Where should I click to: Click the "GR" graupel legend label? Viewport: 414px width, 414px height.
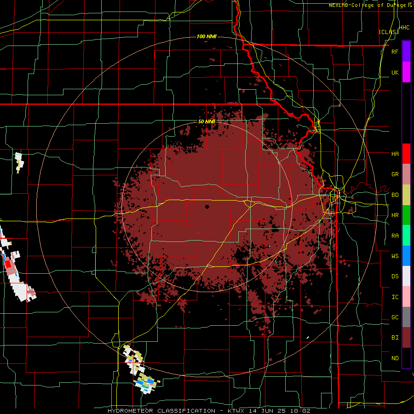395,174
